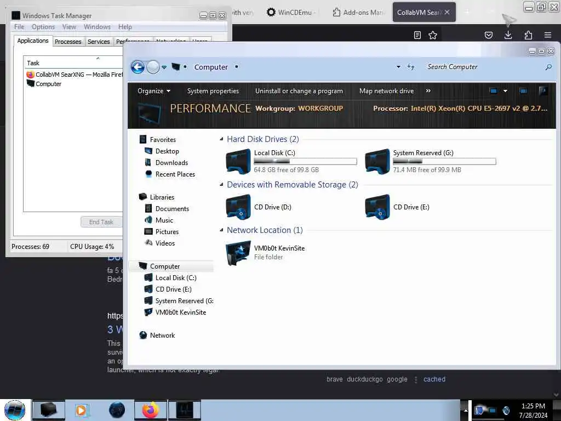Select the Computer task in Task Manager

pos(48,84)
